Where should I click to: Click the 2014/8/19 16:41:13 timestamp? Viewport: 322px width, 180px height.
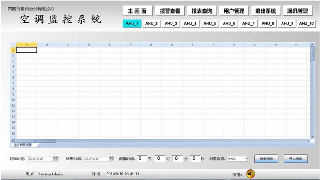123,174
